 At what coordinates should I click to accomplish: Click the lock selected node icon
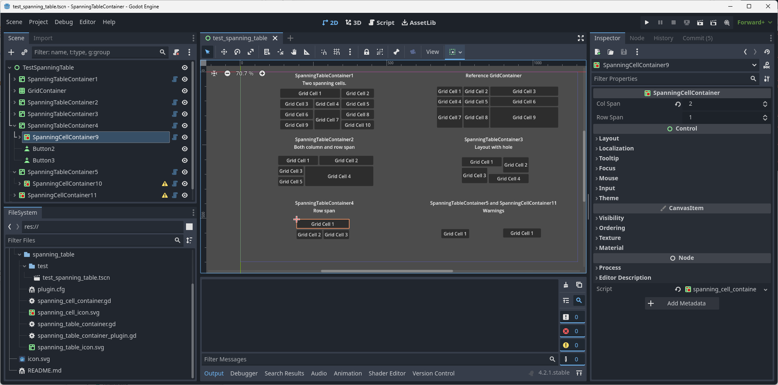point(366,52)
